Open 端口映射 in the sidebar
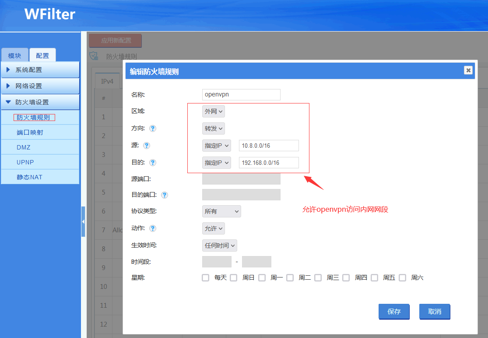Viewport: 488px width, 338px height. [x=30, y=132]
